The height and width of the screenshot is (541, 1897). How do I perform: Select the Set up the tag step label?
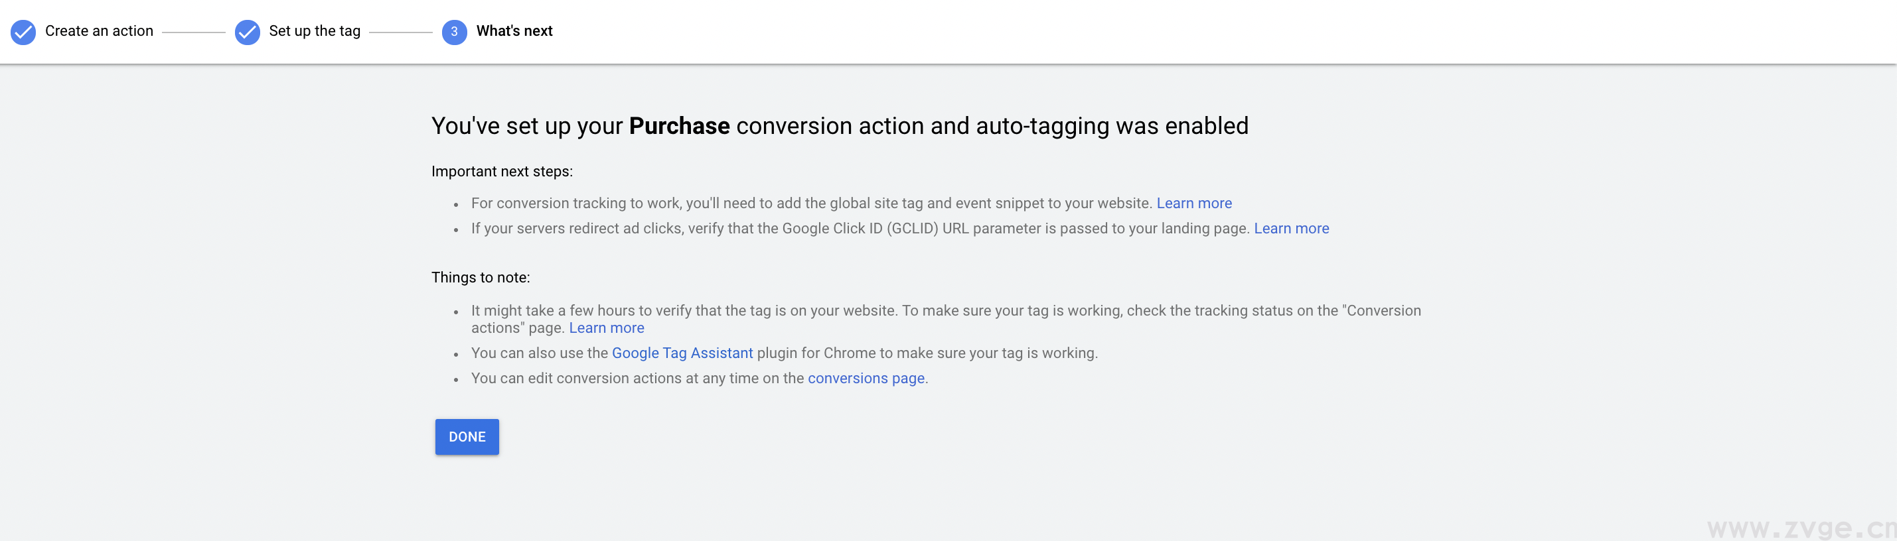tap(315, 31)
